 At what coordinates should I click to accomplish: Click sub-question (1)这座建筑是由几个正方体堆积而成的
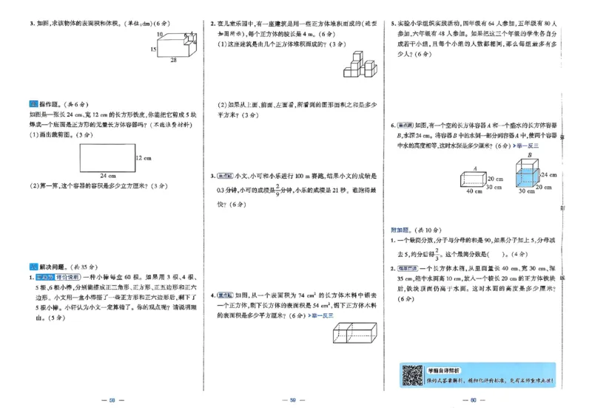[282, 44]
